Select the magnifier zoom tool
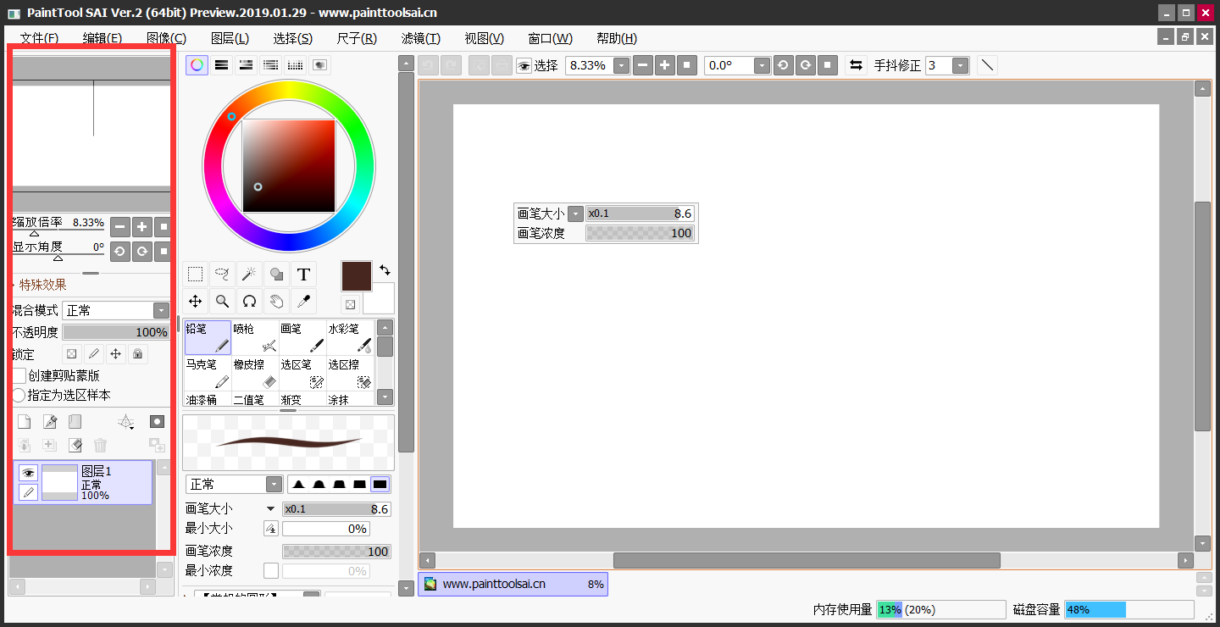Image resolution: width=1220 pixels, height=627 pixels. click(x=222, y=301)
